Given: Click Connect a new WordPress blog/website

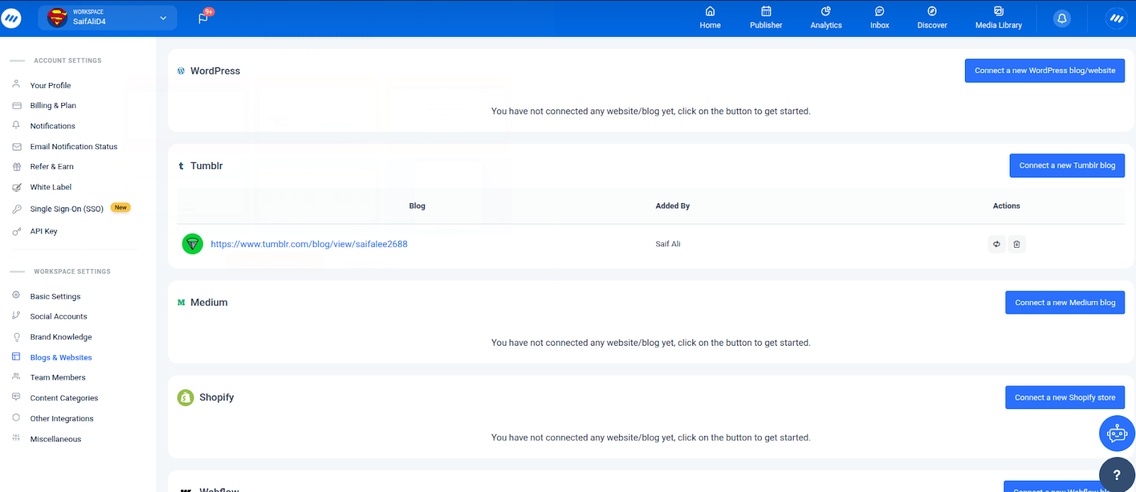Looking at the screenshot, I should (x=1044, y=70).
